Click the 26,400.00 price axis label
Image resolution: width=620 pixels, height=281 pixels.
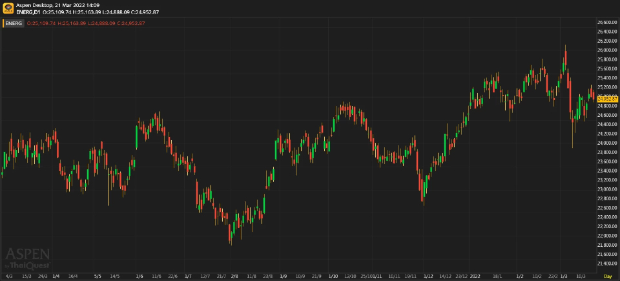[x=607, y=32]
